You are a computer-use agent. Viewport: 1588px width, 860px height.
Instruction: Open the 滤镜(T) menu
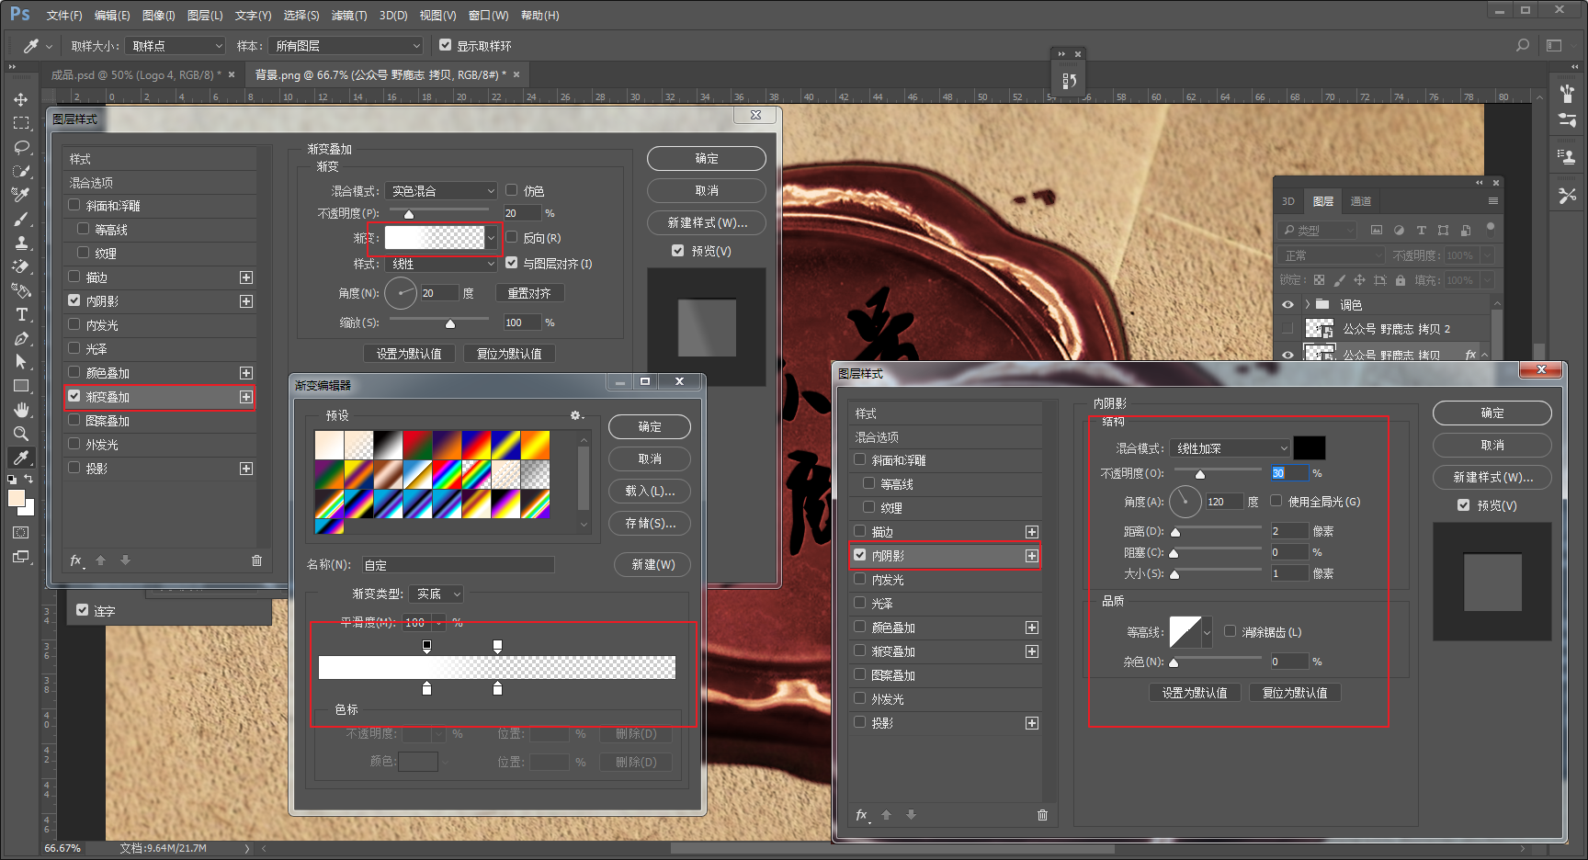pos(349,16)
